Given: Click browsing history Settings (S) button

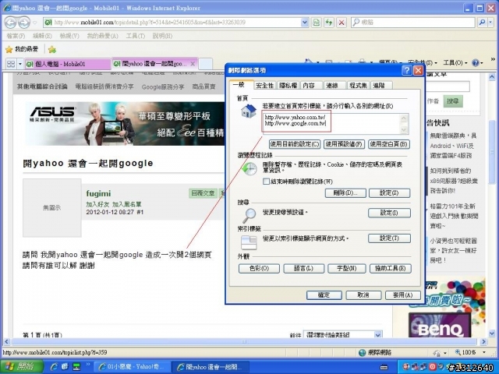Looking at the screenshot, I should [389, 192].
